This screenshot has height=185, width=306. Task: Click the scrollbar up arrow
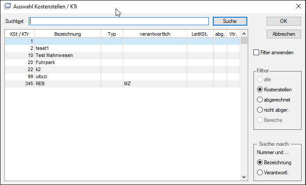244,34
